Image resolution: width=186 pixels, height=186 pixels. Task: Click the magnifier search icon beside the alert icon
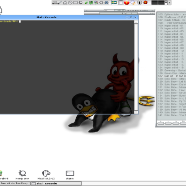coord(133,3)
